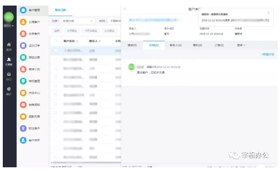Open the 全部分类 category dropdown
280x171 pixels.
(78, 21)
